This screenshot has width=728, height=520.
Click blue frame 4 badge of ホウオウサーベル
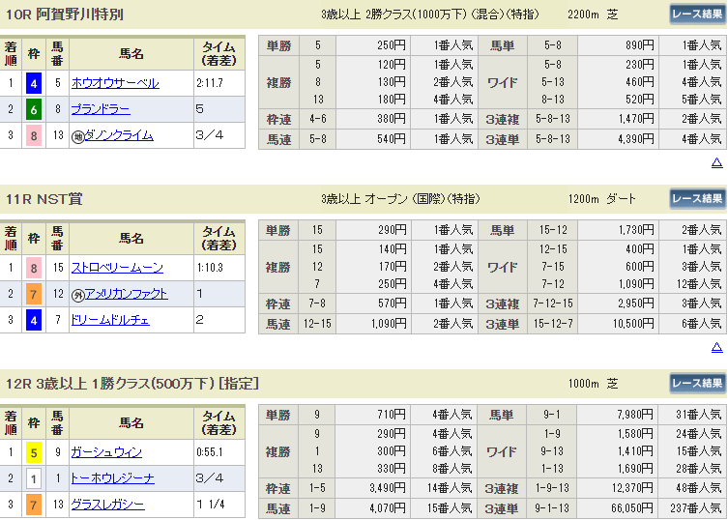click(34, 83)
